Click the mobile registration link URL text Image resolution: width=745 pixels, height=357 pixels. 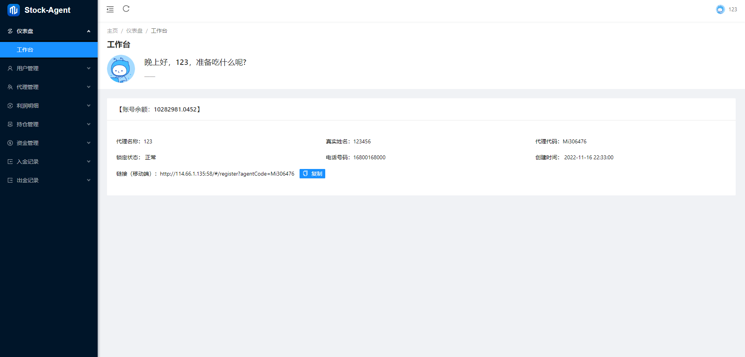(227, 174)
